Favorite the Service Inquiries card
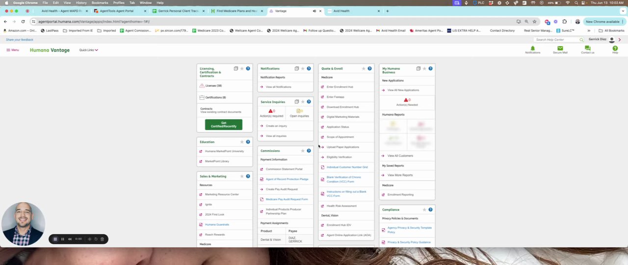This screenshot has width=628, height=265. (x=303, y=102)
